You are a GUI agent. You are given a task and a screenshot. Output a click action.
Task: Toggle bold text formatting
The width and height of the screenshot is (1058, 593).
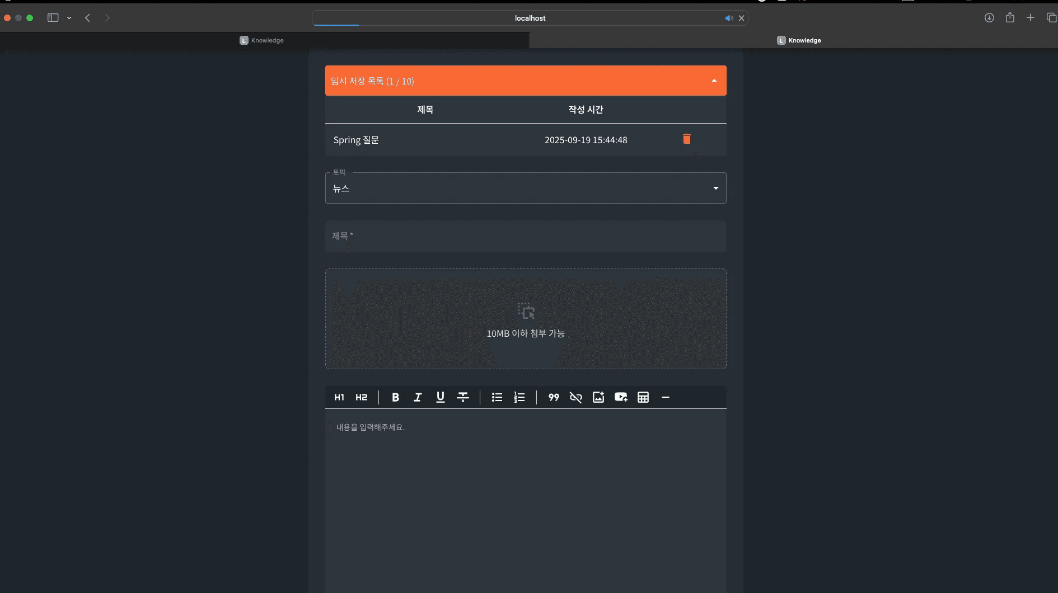pos(395,397)
